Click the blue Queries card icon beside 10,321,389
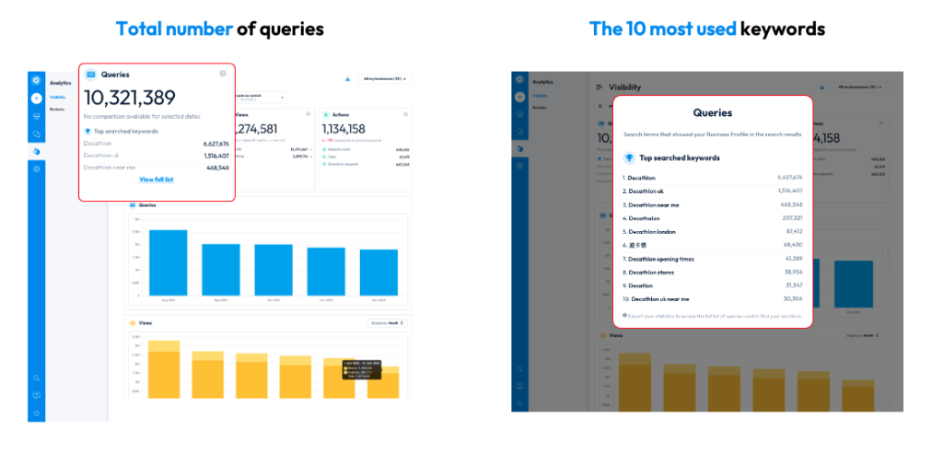The width and height of the screenshot is (943, 464). click(x=91, y=75)
